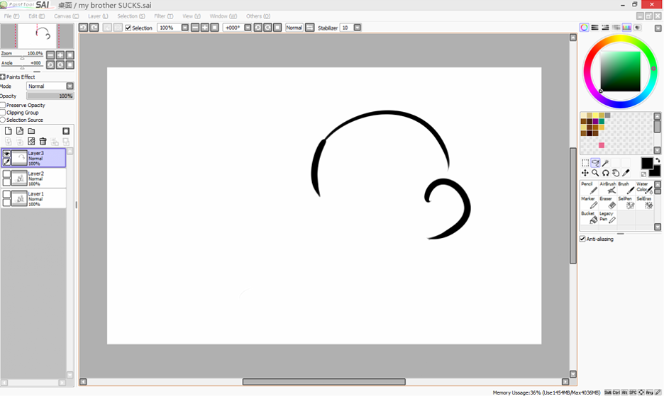Show Layer2 using its visibility box
Viewport: 664px width, 396px height.
pos(6,174)
